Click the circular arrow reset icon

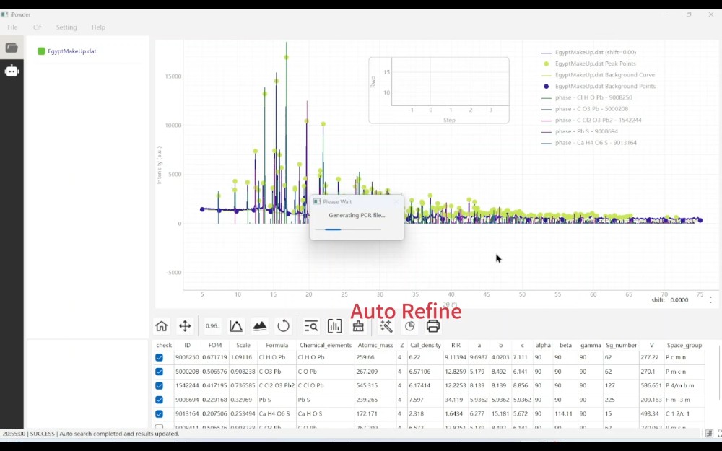pos(283,326)
